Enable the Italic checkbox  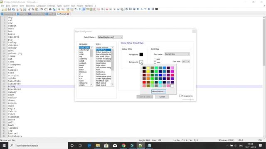pos(155,62)
